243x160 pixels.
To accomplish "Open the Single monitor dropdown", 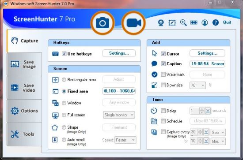I will coord(119,115).
